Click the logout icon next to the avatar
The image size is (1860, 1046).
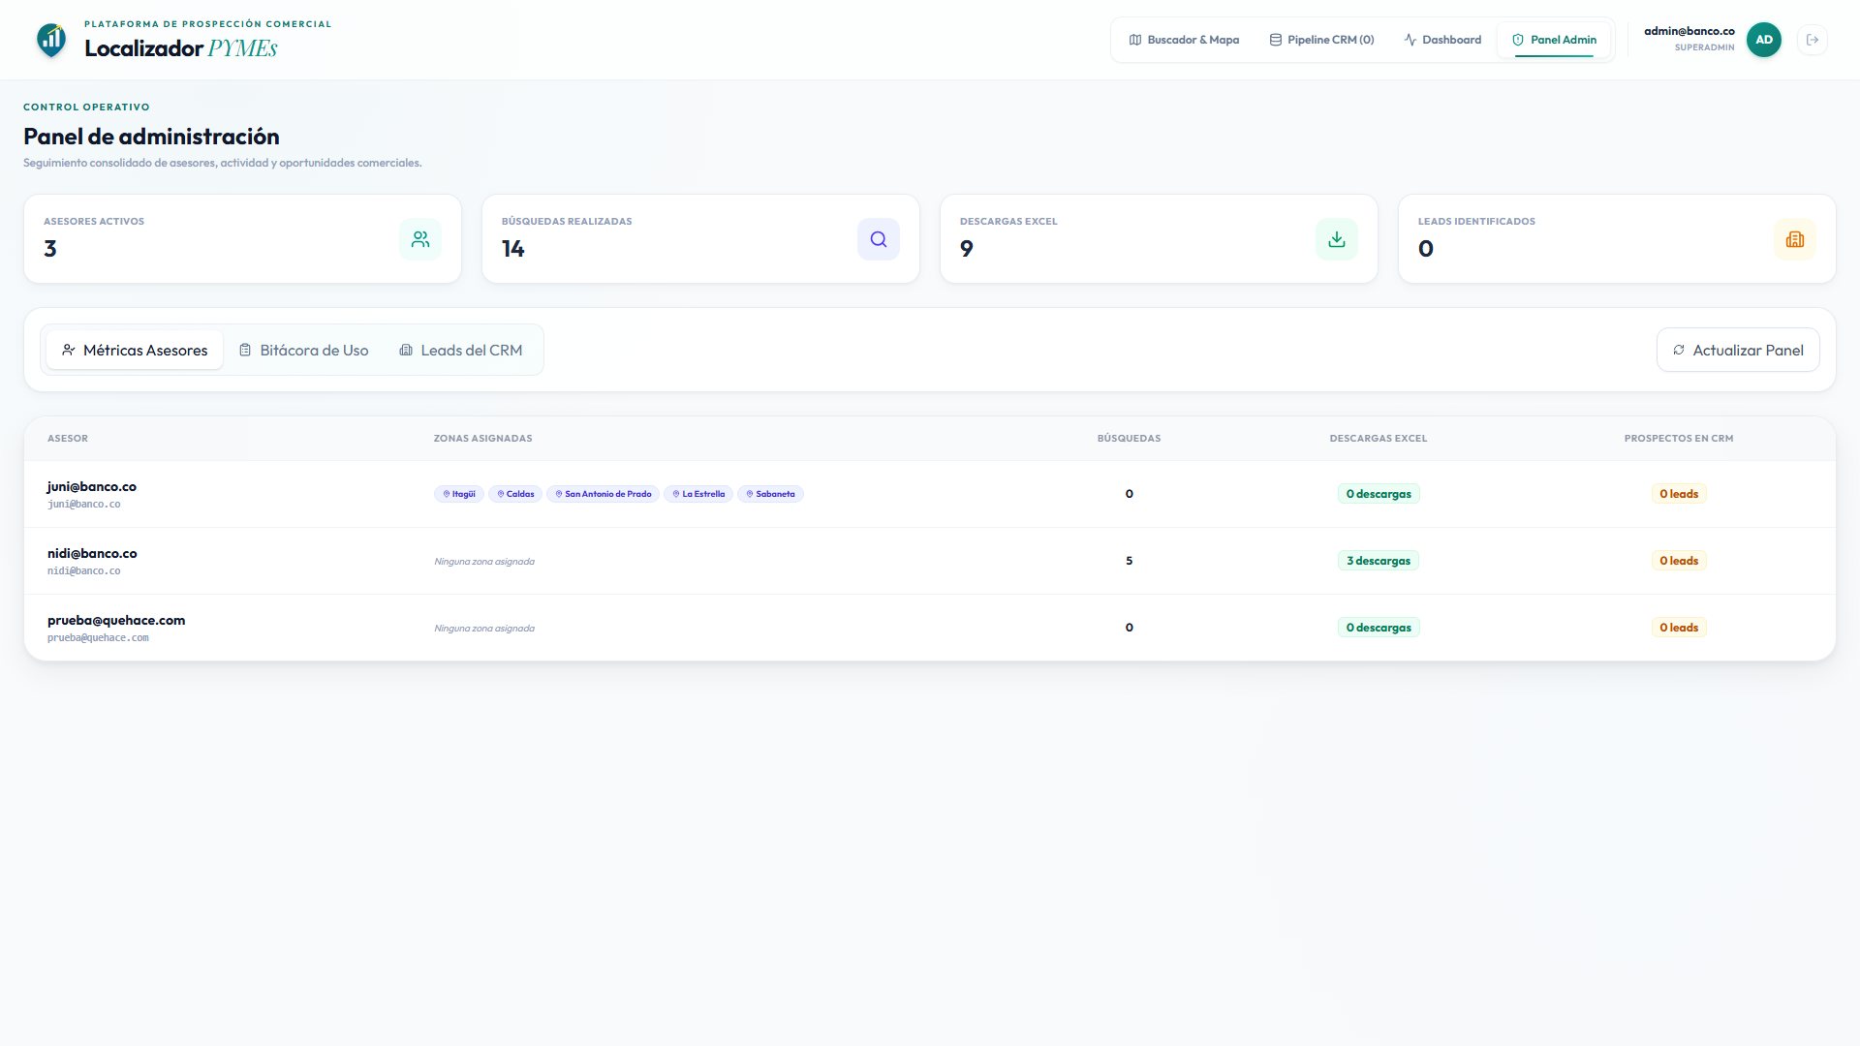tap(1812, 40)
